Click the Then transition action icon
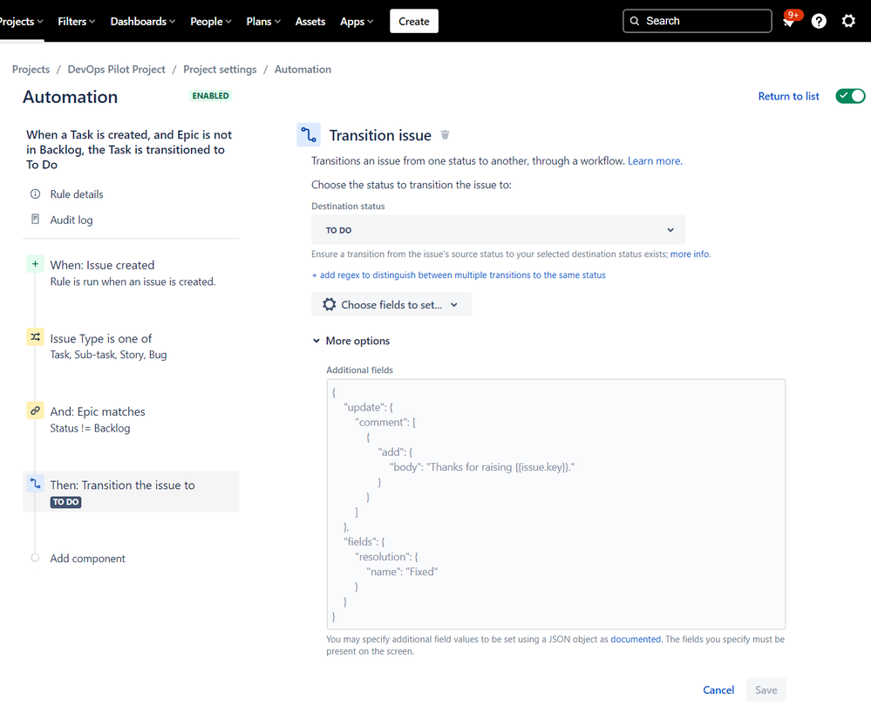Screen dimensions: 871x713 [35, 484]
